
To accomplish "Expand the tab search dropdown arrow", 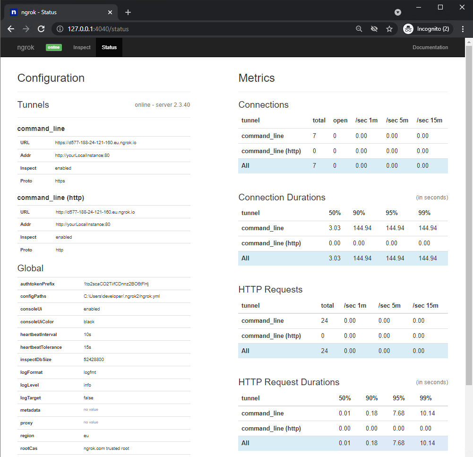I will [398, 12].
